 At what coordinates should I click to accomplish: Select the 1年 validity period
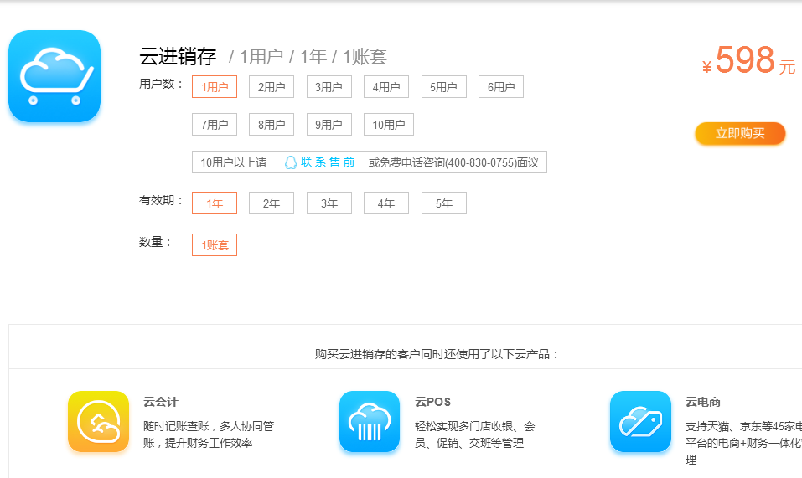pos(215,203)
